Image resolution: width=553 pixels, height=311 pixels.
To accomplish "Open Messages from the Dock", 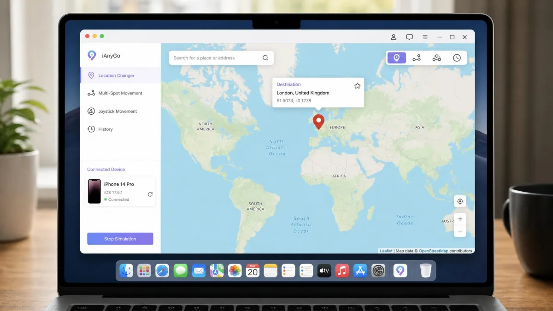I will 181,271.
